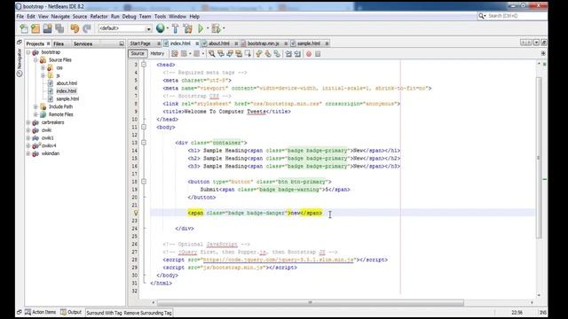568x319 pixels.
Task: Collapse the bootstrap project tree node
Action: (28, 52)
